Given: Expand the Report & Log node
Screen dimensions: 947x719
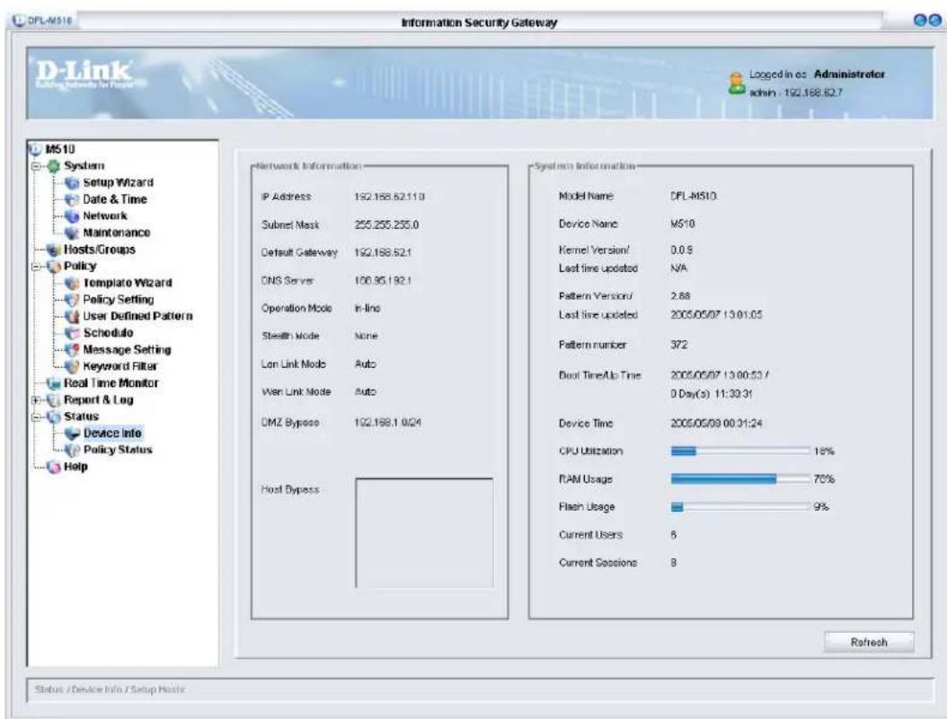Looking at the screenshot, I should coord(36,400).
